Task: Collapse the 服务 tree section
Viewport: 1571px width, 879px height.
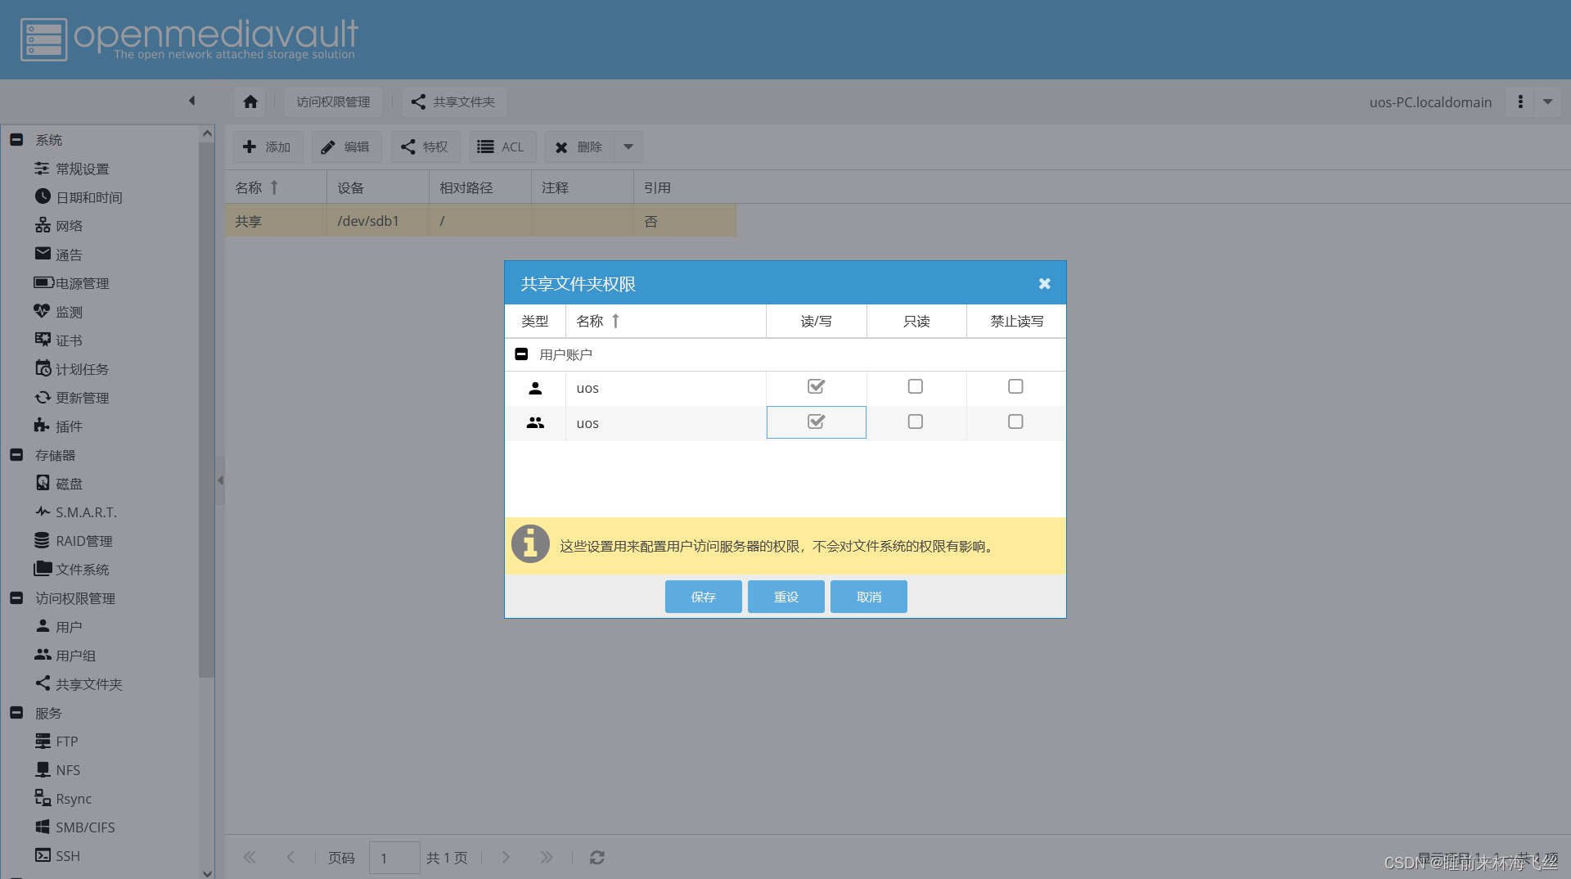Action: click(16, 713)
